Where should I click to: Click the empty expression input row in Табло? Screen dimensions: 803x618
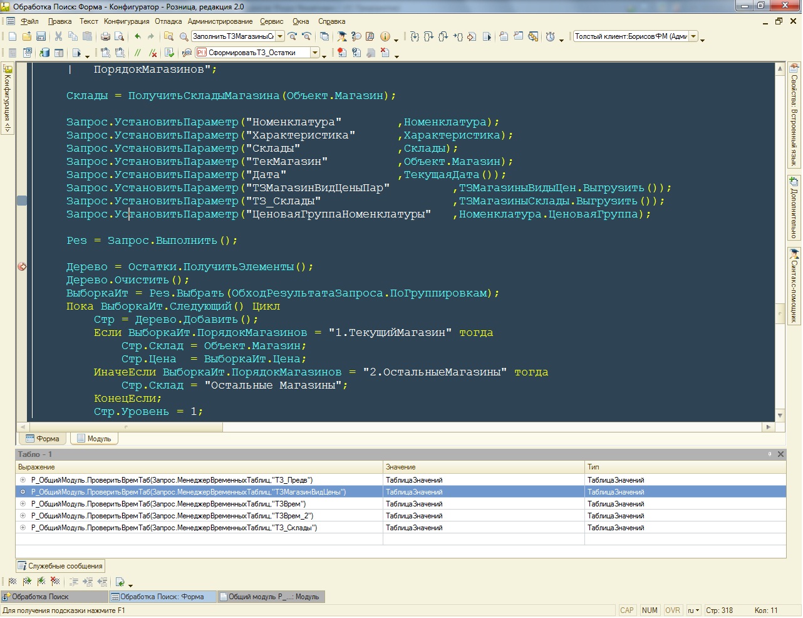click(x=199, y=540)
